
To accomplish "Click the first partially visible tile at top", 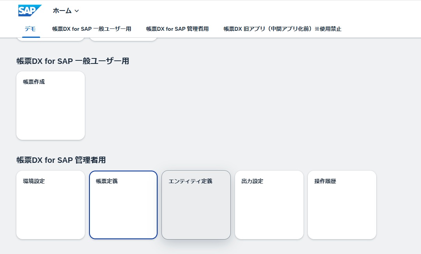I will 51,39.
